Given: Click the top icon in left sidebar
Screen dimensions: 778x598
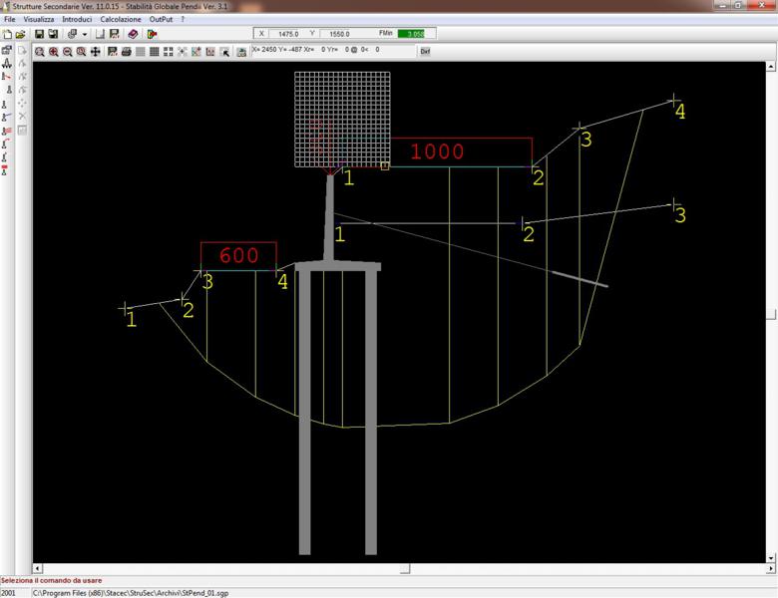Looking at the screenshot, I should 7,50.
